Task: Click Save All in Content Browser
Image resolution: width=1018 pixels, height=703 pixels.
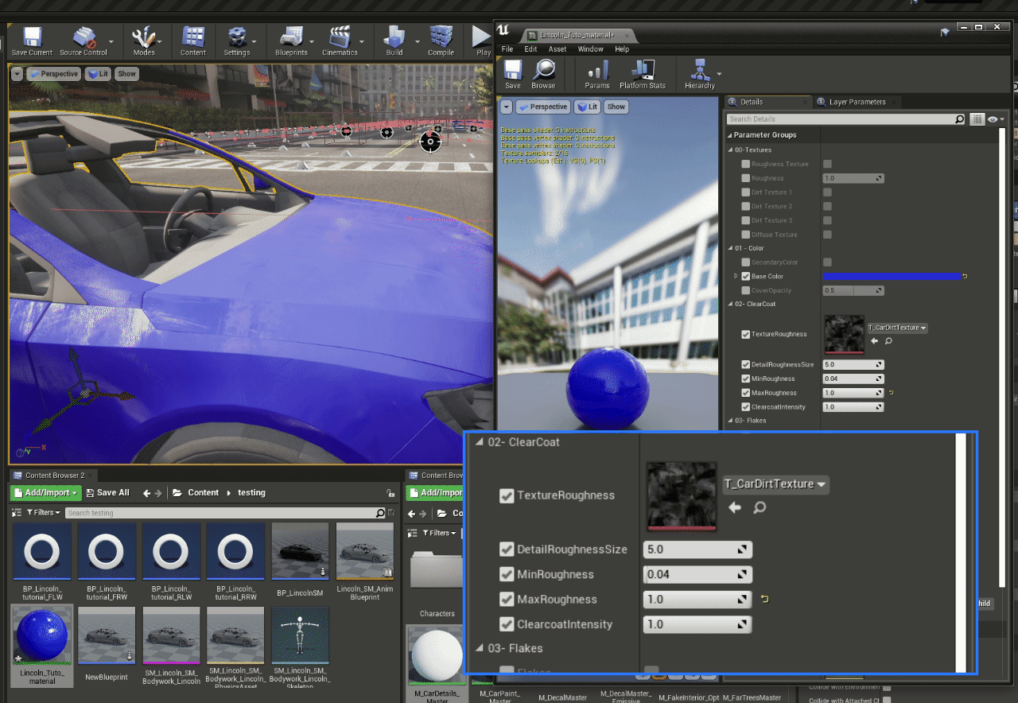Action: pyautogui.click(x=107, y=493)
